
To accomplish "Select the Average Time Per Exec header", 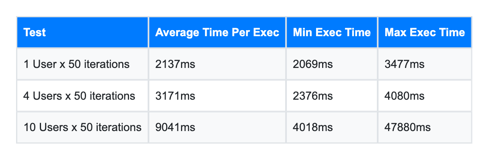I will (x=217, y=33).
